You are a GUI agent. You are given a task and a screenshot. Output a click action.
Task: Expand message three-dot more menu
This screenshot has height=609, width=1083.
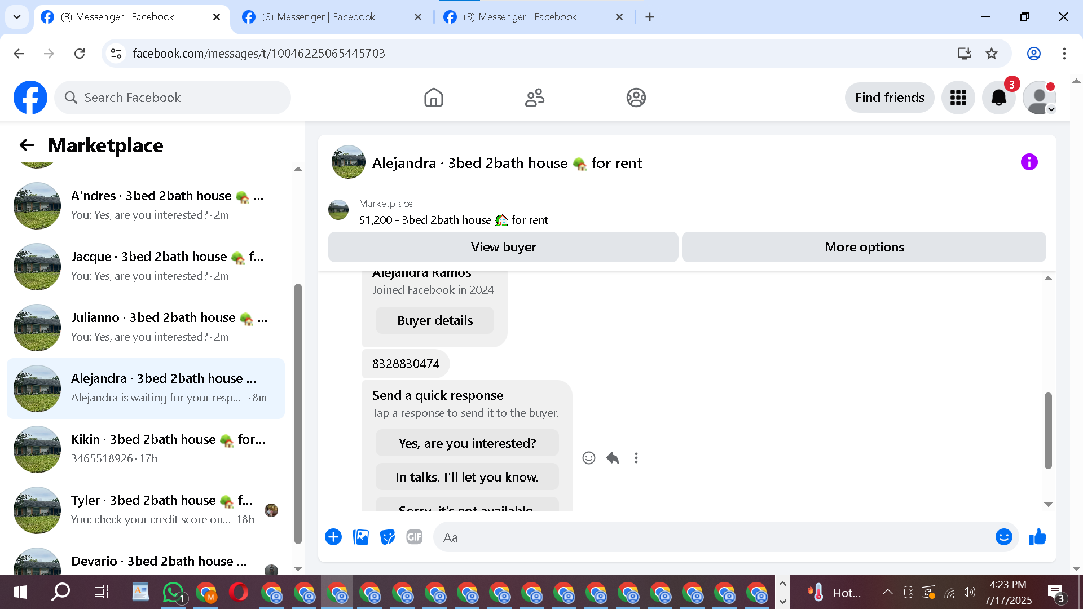pos(636,458)
